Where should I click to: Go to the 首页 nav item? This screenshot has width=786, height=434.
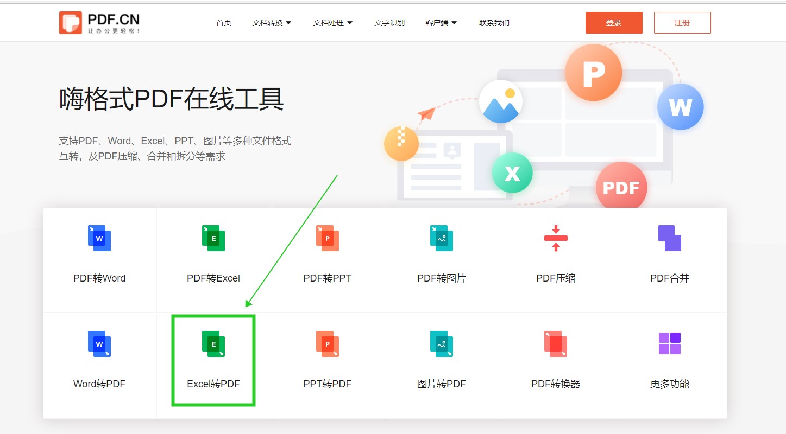pos(224,23)
